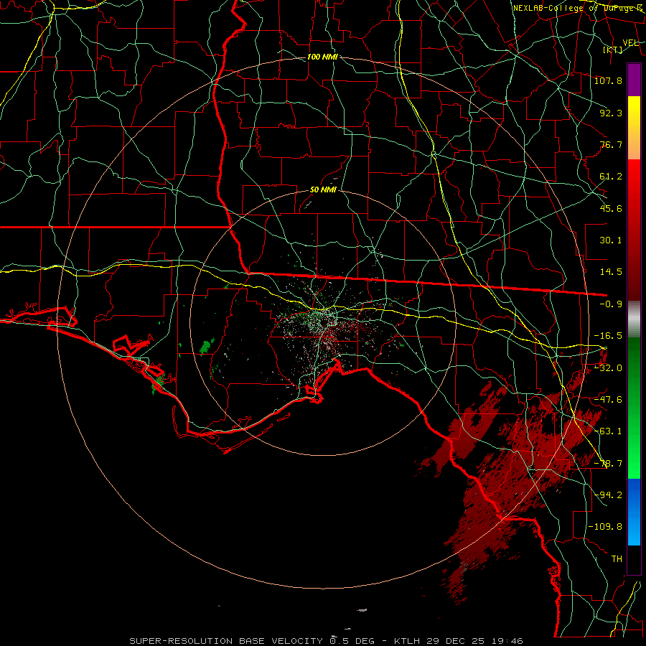Screen dimensions: 646x646
Task: Select the 92.3 value on the velocity scale
Action: pos(611,113)
